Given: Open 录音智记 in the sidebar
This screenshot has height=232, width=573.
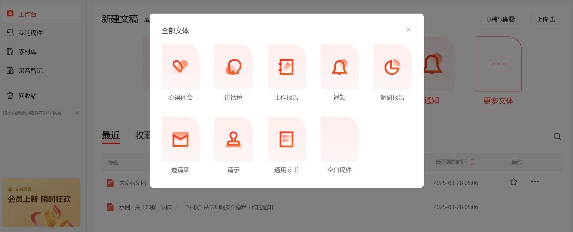Looking at the screenshot, I should tap(41, 71).
